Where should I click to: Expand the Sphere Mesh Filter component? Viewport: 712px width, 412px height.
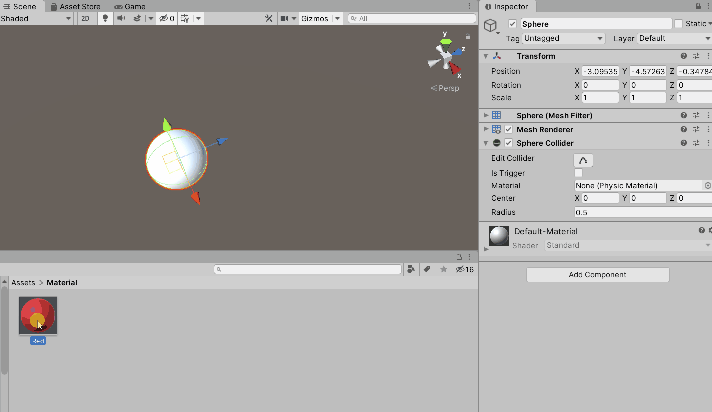point(485,115)
